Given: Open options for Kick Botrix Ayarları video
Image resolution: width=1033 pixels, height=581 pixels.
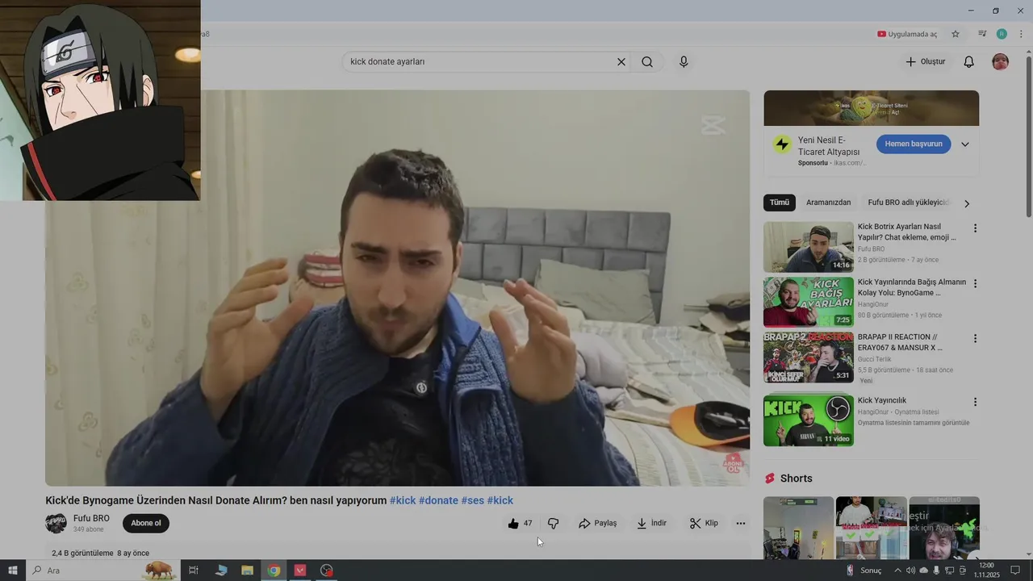Looking at the screenshot, I should coord(975,228).
